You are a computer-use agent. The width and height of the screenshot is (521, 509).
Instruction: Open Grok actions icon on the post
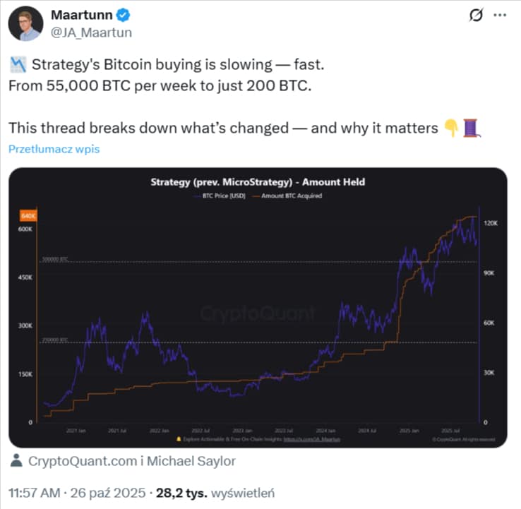click(476, 15)
